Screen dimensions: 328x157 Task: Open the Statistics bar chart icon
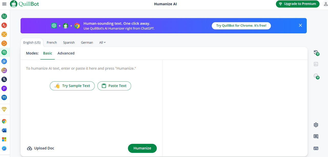coord(316,64)
